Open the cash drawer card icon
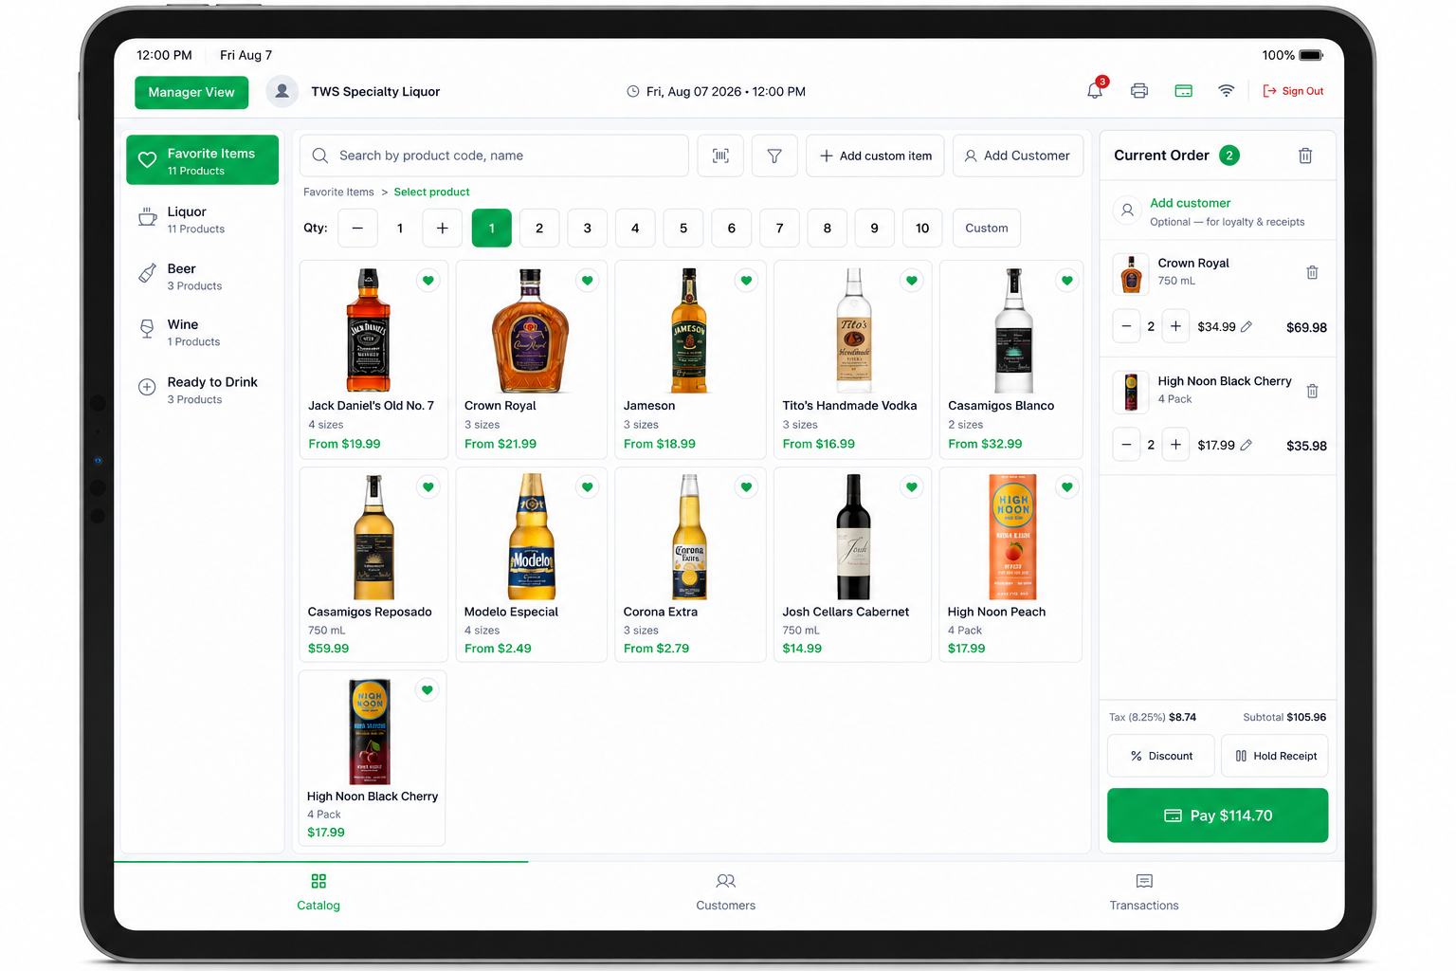This screenshot has height=971, width=1456. (x=1183, y=91)
